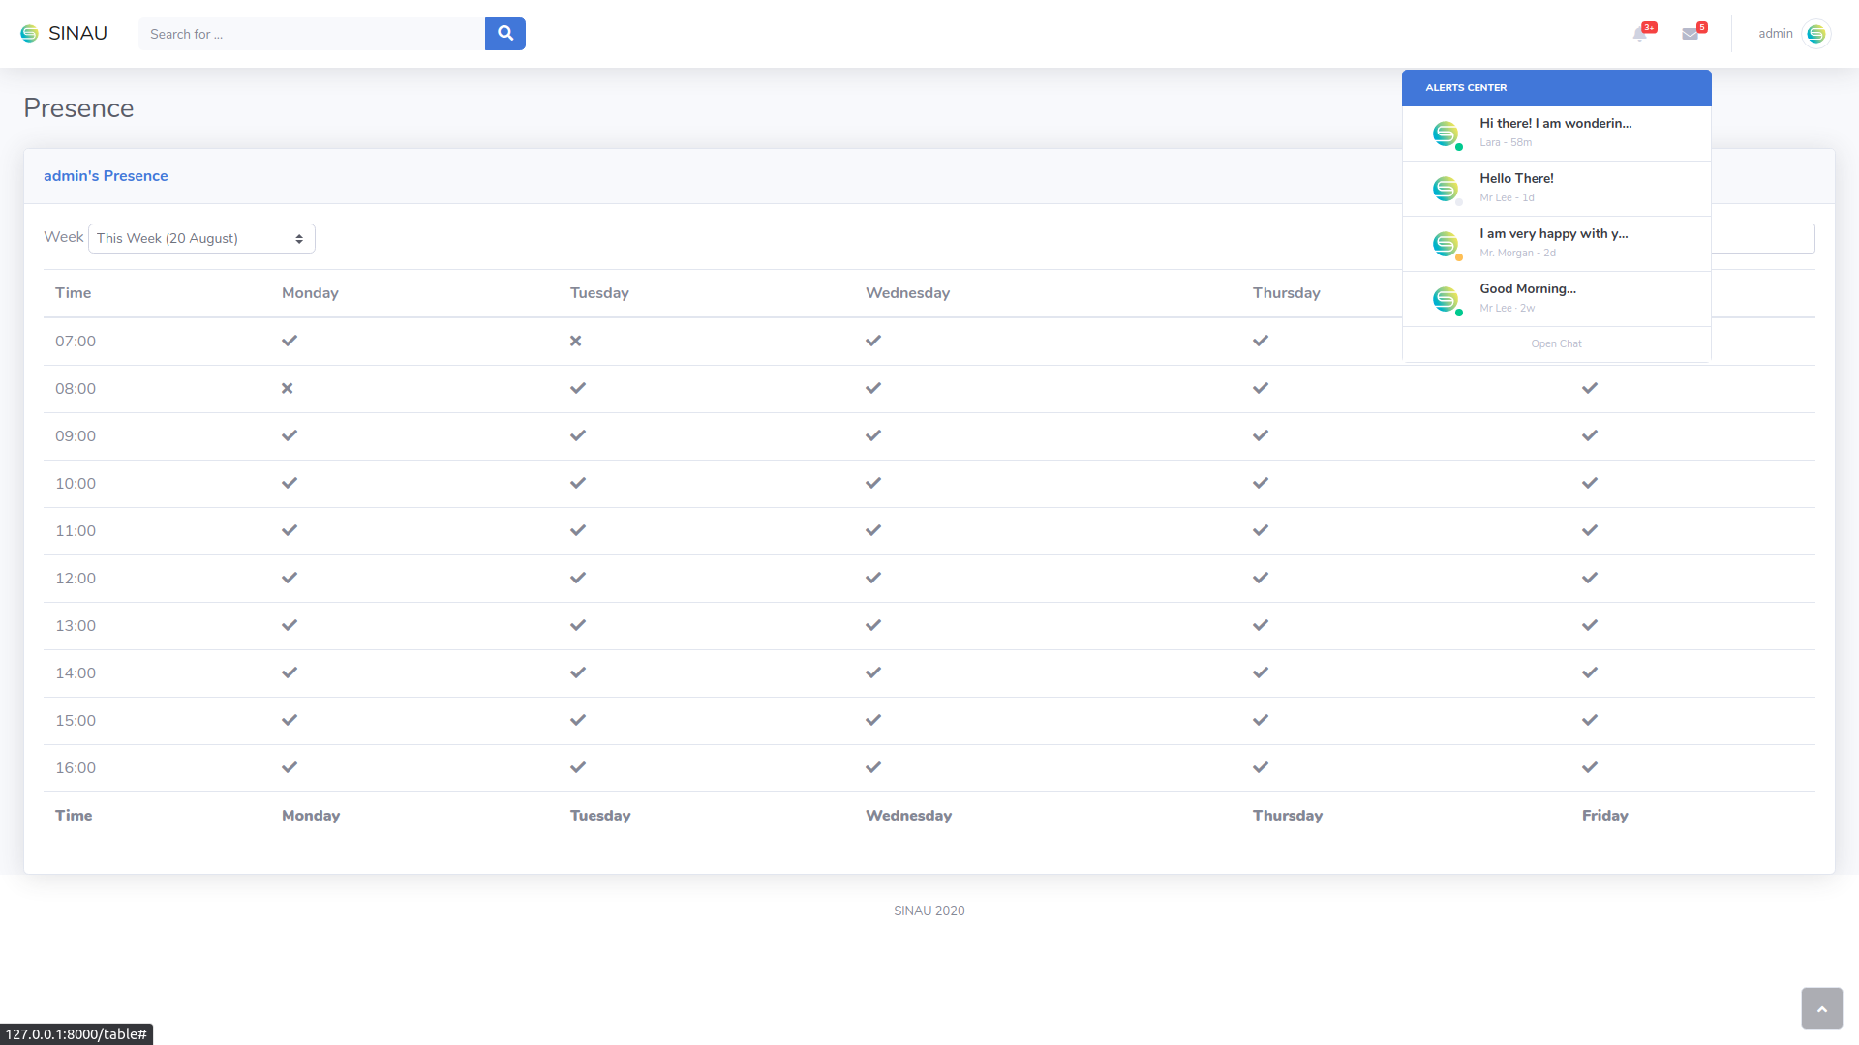Click the Monday 08:00 cross mark

(287, 388)
